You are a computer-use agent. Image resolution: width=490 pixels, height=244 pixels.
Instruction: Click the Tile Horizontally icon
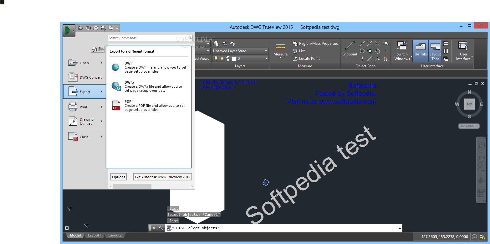[446, 44]
